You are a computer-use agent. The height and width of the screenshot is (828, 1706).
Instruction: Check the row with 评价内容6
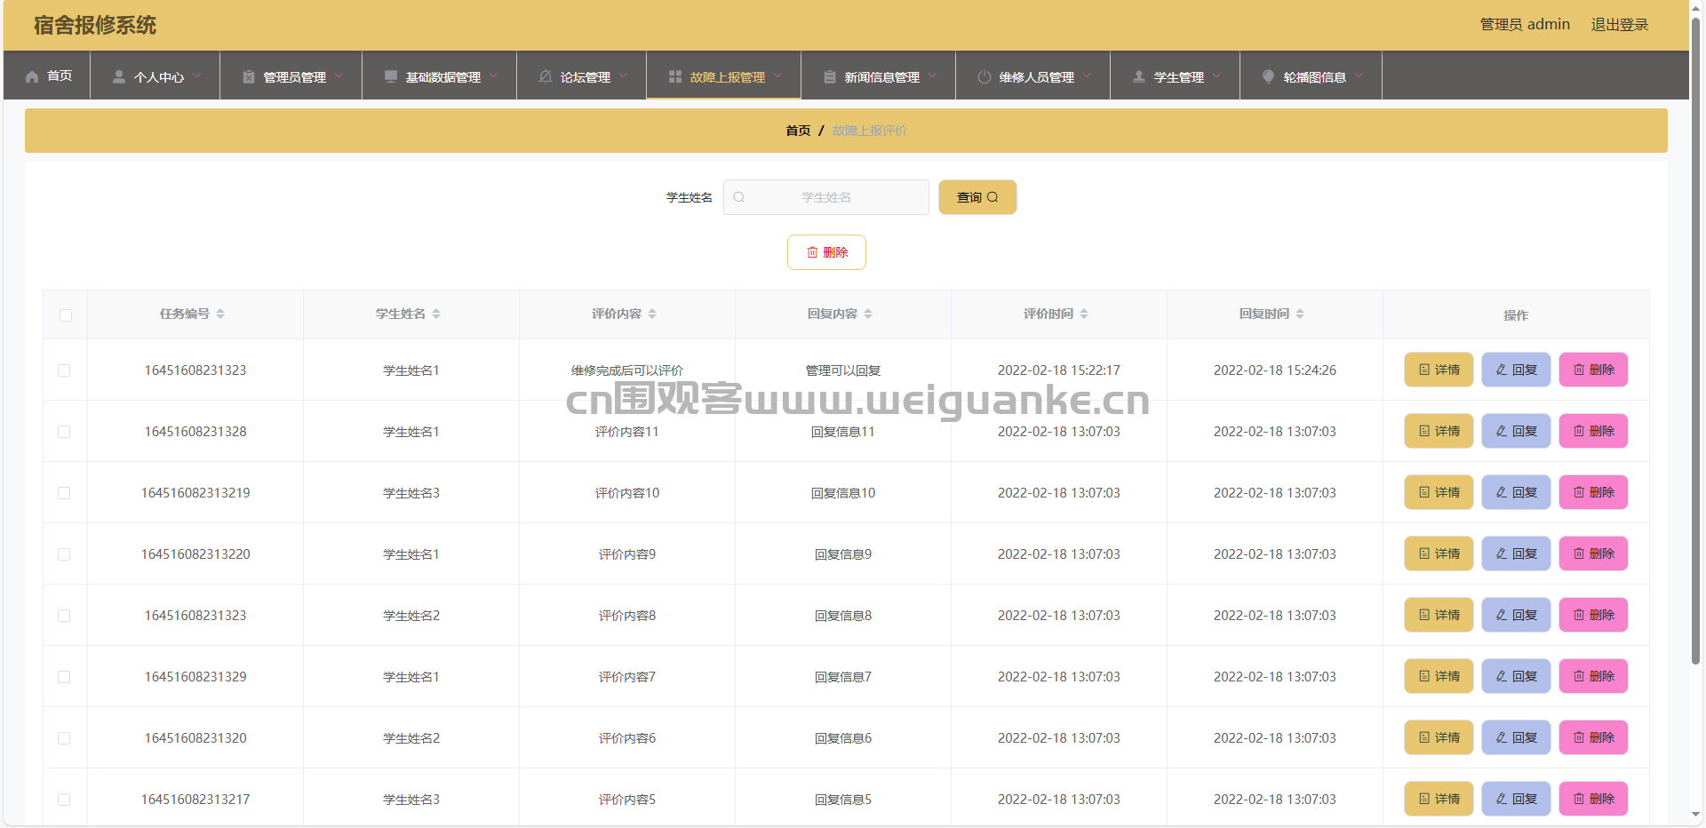[x=64, y=738]
